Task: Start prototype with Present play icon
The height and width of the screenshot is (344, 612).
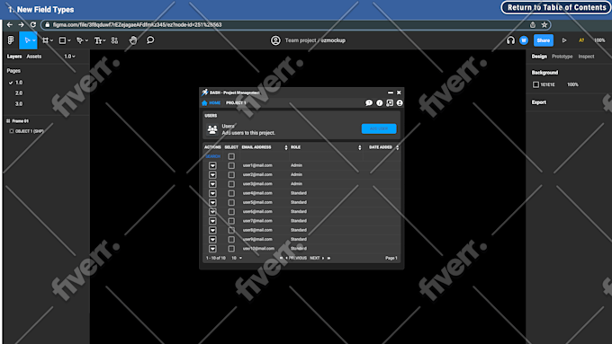Action: pos(564,40)
